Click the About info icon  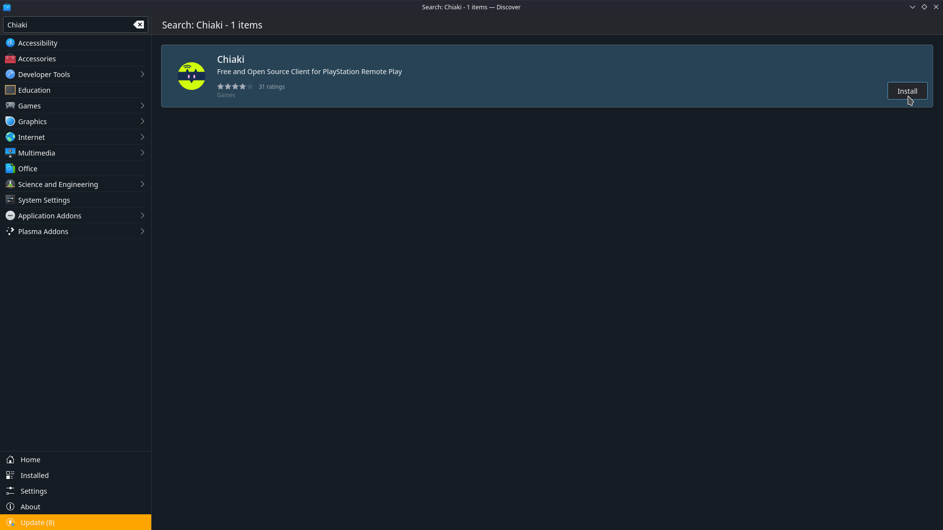click(x=10, y=506)
